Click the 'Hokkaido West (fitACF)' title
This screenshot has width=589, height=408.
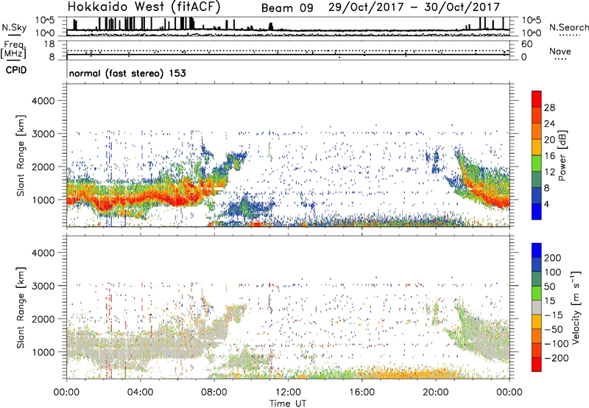click(x=144, y=7)
